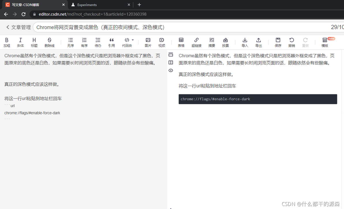Insert a hyperlink (超链接)

[x=196, y=42]
